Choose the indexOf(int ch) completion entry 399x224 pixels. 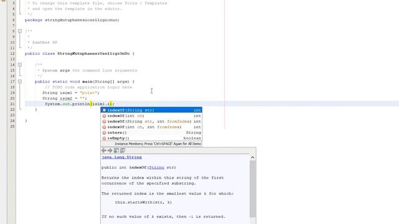point(151,116)
